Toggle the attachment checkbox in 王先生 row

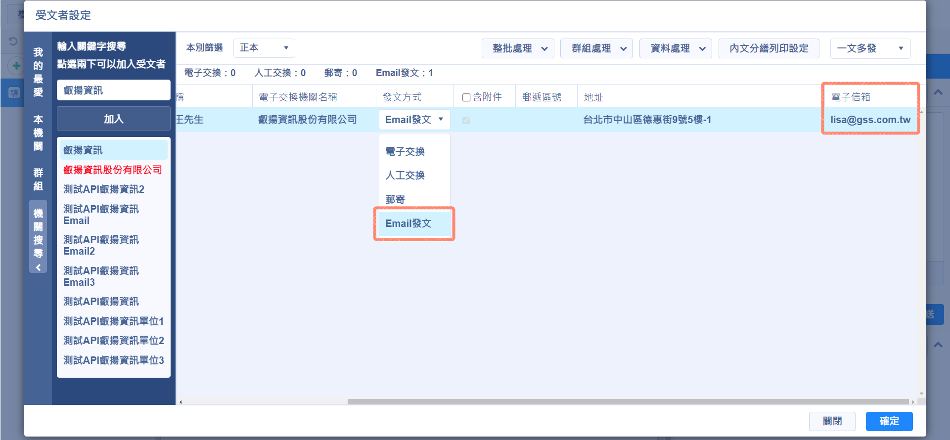[x=466, y=120]
